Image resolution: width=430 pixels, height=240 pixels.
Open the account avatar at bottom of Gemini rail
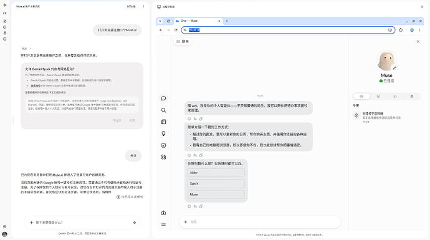(4, 234)
